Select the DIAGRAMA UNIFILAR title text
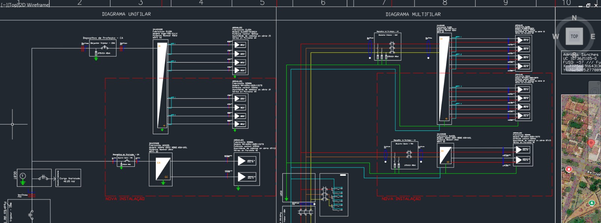The height and width of the screenshot is (223, 601). (126, 14)
